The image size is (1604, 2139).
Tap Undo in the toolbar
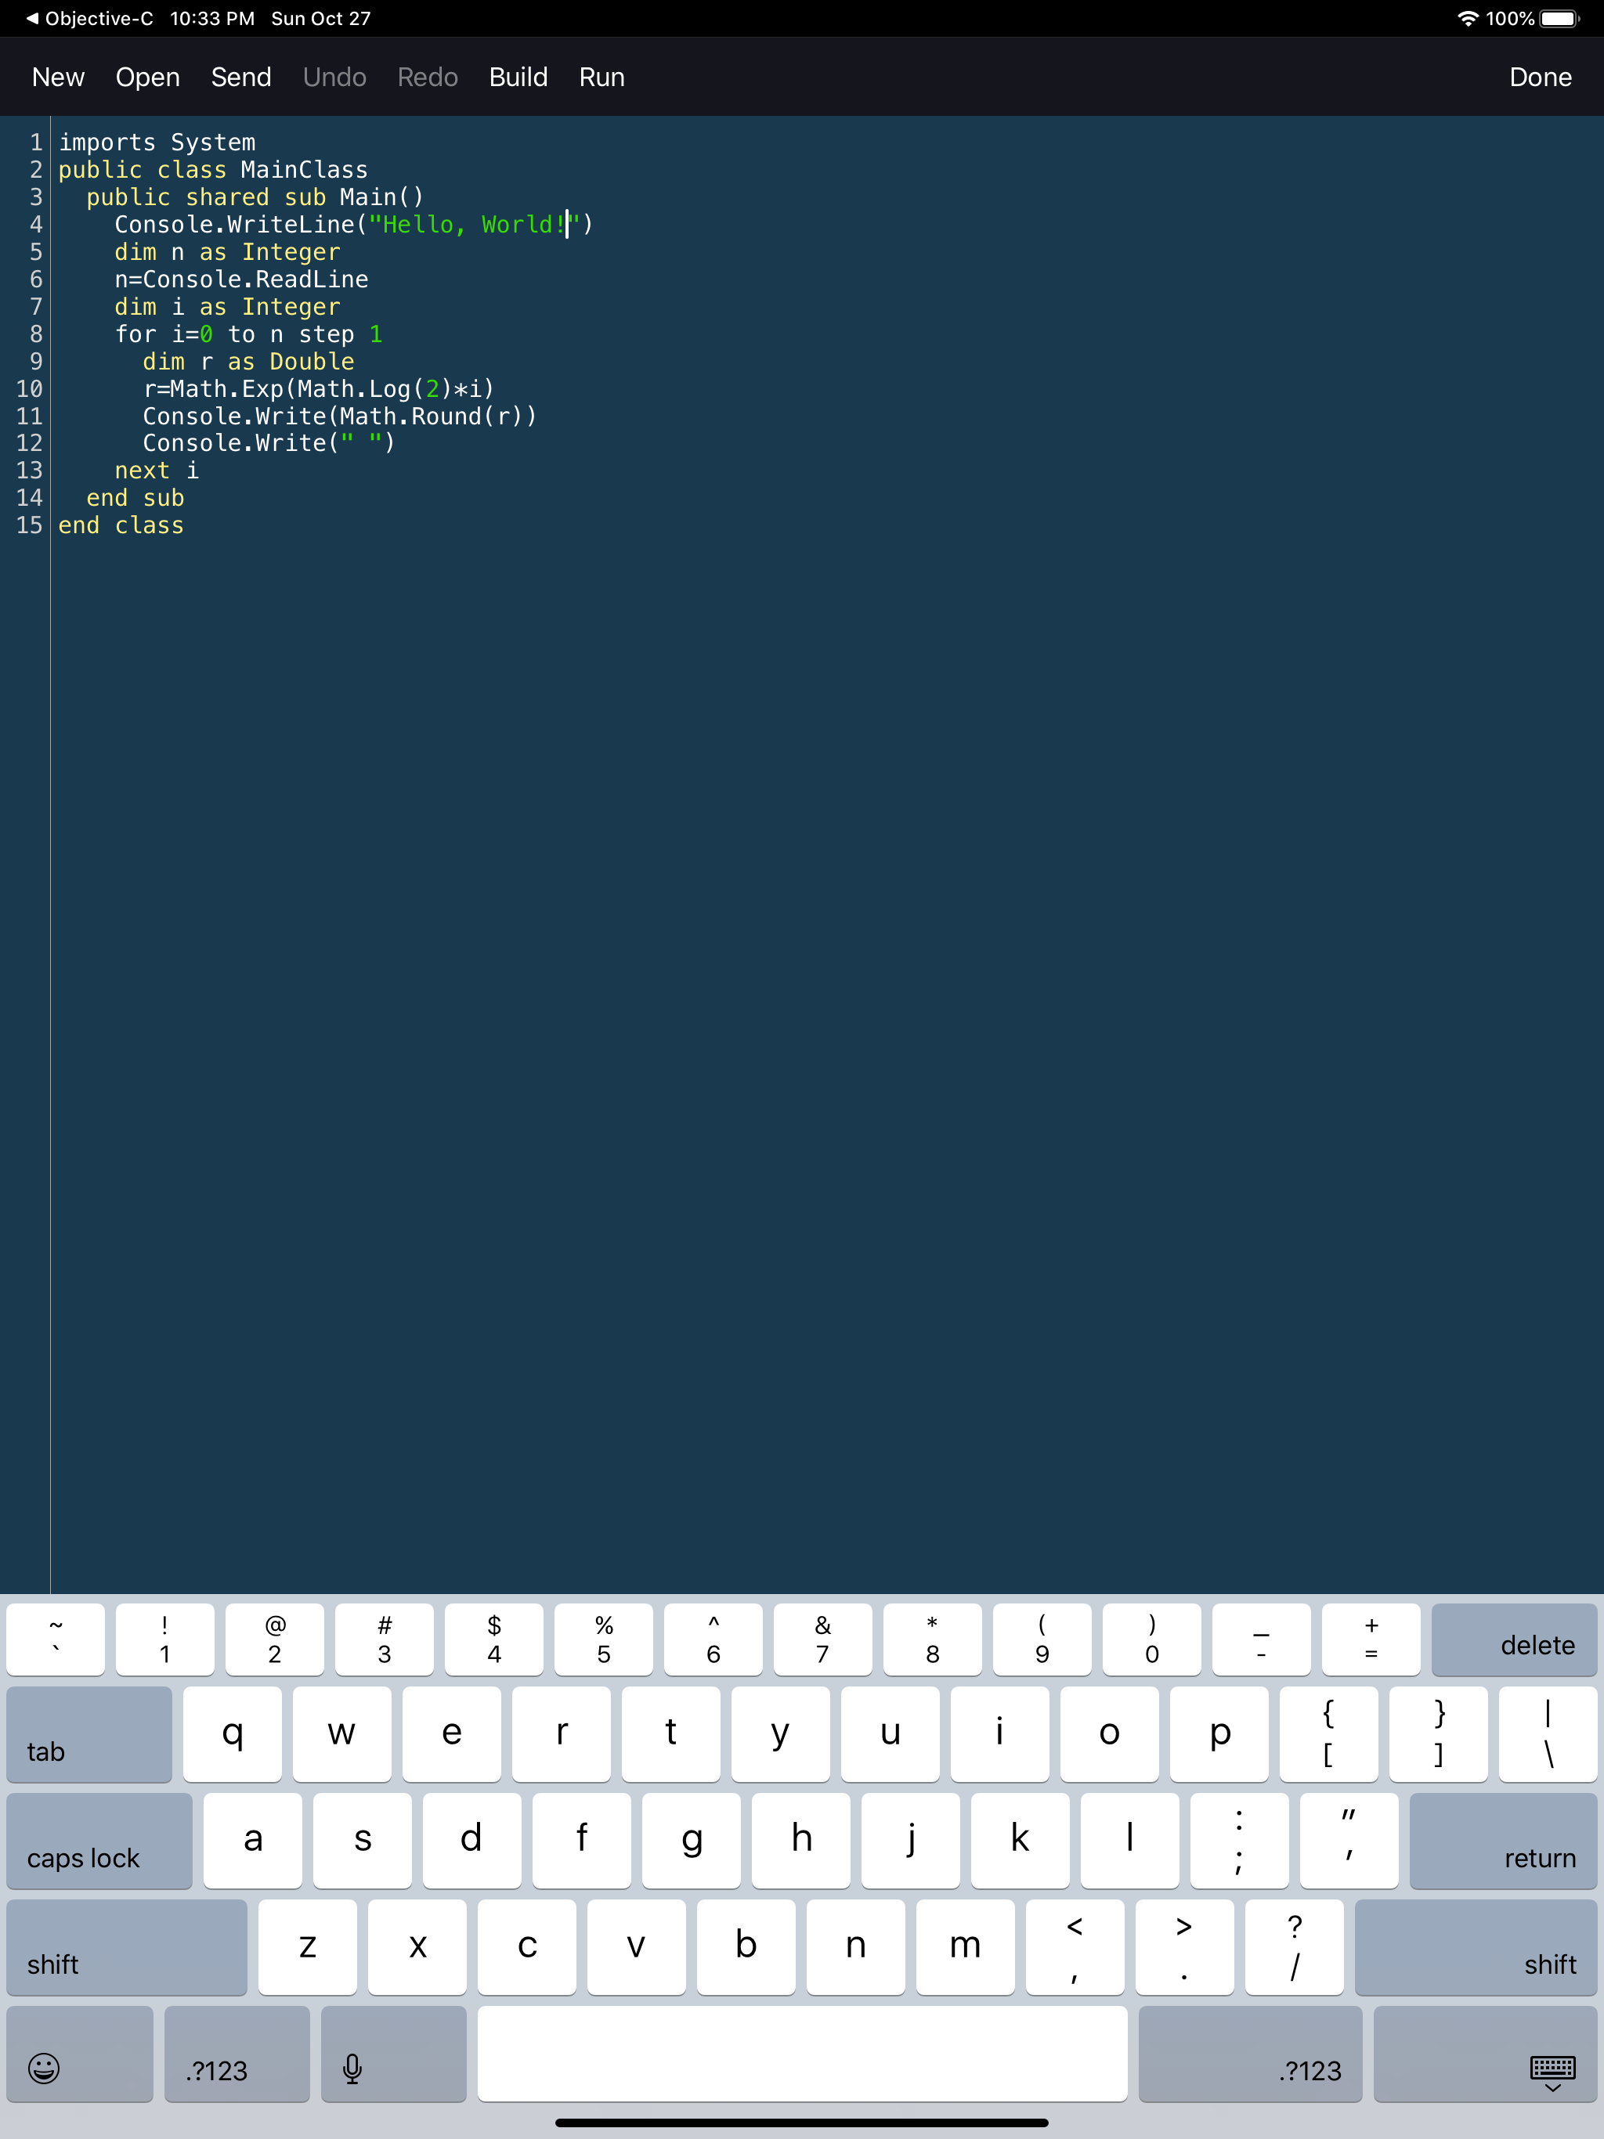click(334, 77)
